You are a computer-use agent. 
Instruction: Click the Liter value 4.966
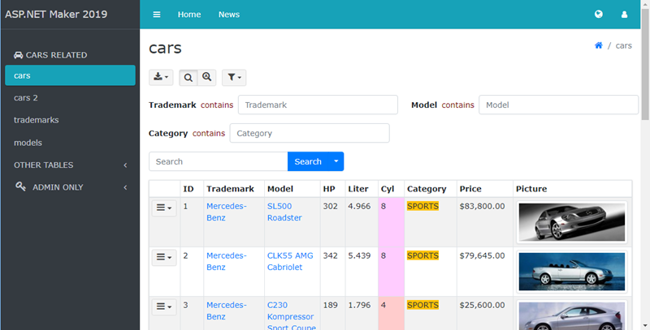(x=359, y=206)
